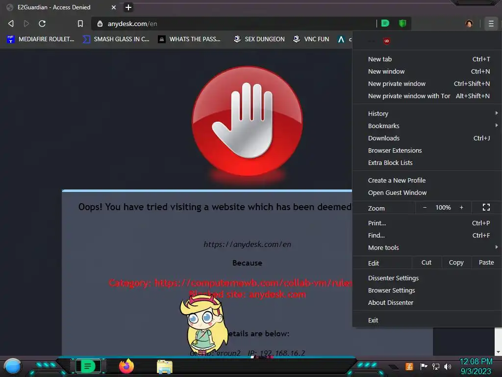Click Cut in Edit row

[427, 263]
